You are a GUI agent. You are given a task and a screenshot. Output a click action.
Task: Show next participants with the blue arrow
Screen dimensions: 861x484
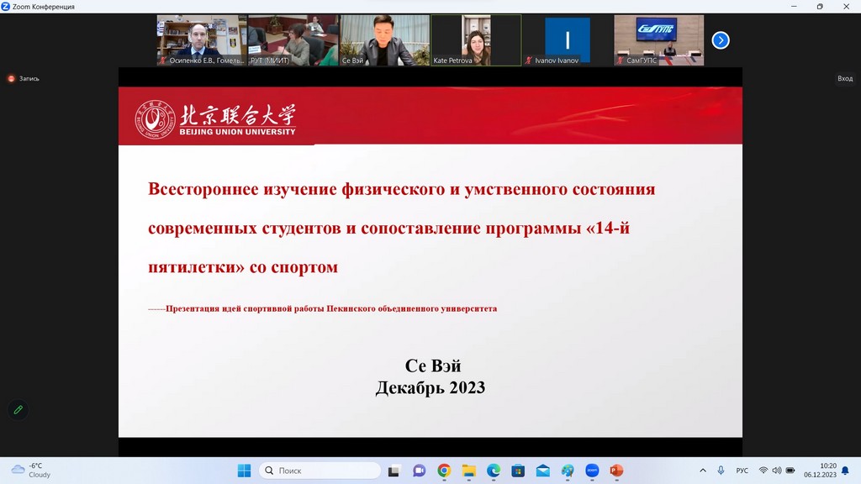coord(721,39)
